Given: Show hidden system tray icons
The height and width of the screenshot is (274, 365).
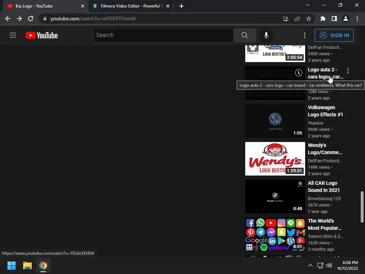Looking at the screenshot, I should [x=310, y=265].
